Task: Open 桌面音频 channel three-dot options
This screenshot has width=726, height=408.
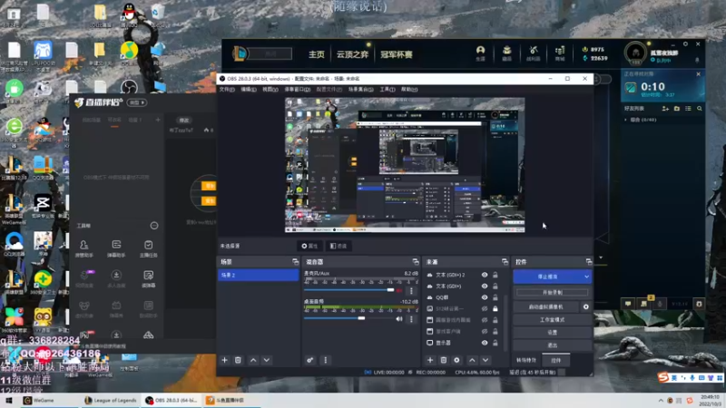Action: point(411,319)
